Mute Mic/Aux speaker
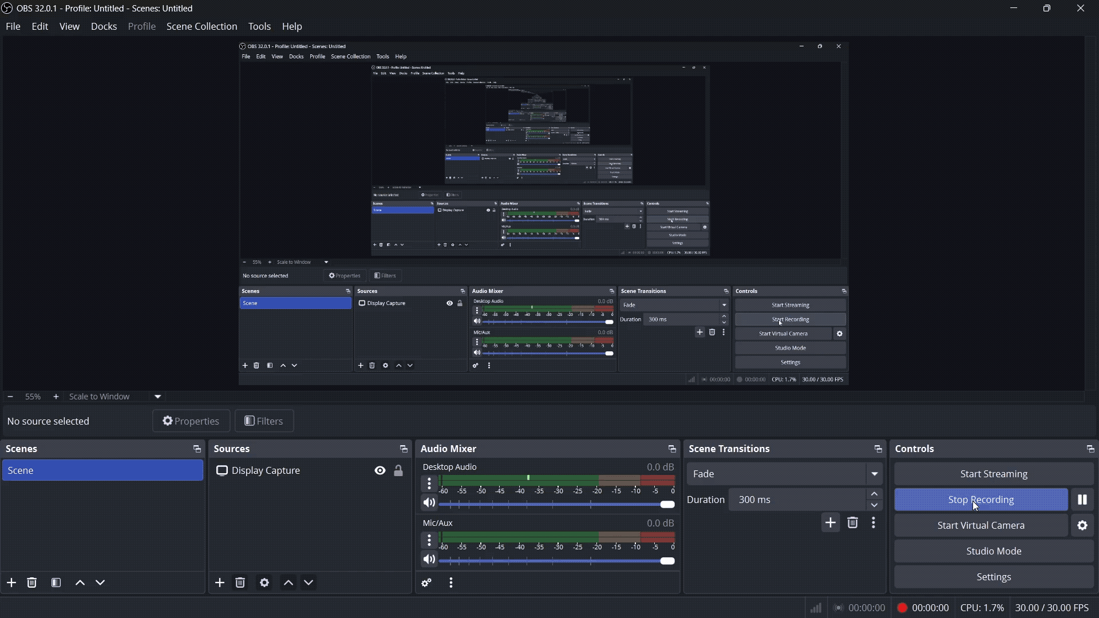1099x618 pixels. point(429,560)
